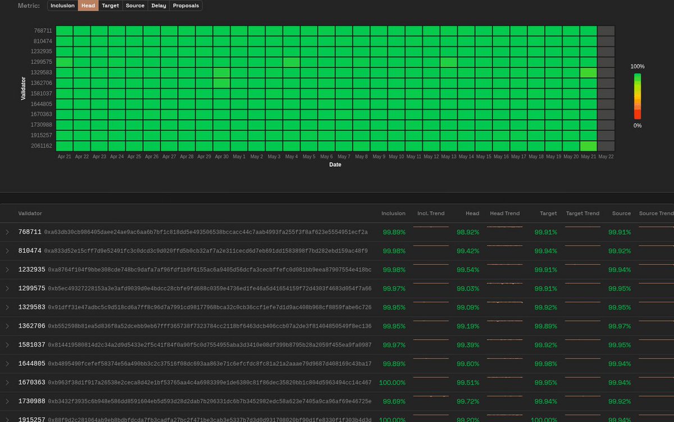Click the Head Trend column header
674x422 pixels.
click(504, 214)
